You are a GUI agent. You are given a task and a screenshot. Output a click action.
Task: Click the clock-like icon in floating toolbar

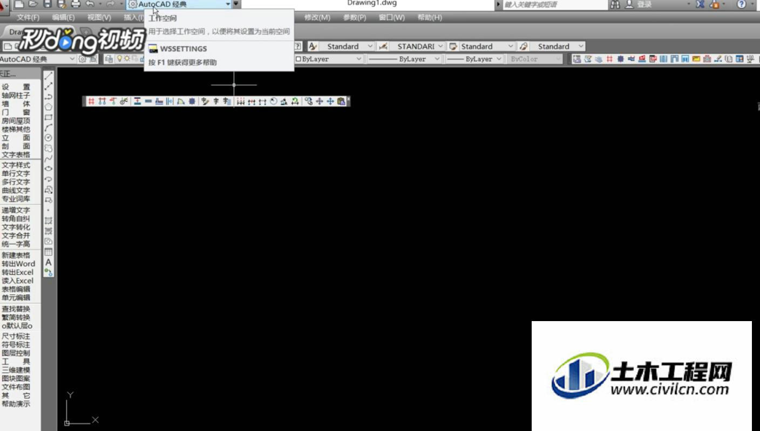tap(274, 101)
